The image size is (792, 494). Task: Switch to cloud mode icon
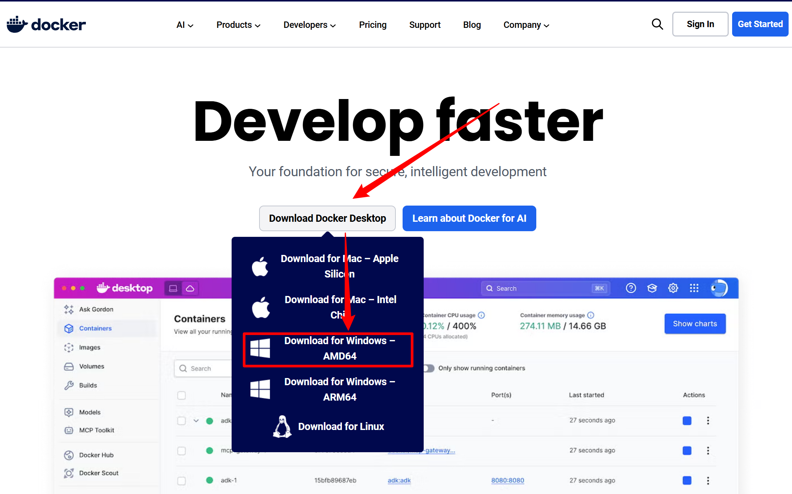[x=190, y=288]
